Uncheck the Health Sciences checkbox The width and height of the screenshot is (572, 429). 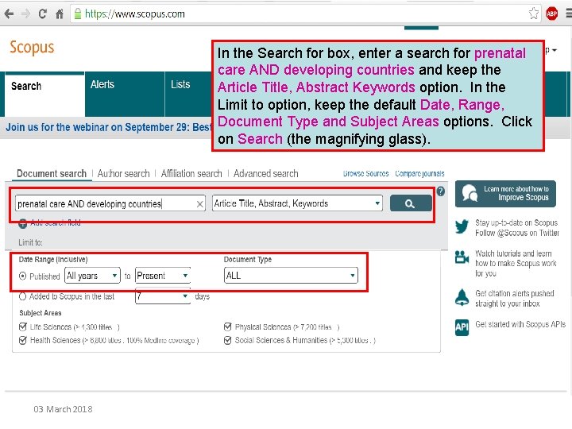[22, 340]
